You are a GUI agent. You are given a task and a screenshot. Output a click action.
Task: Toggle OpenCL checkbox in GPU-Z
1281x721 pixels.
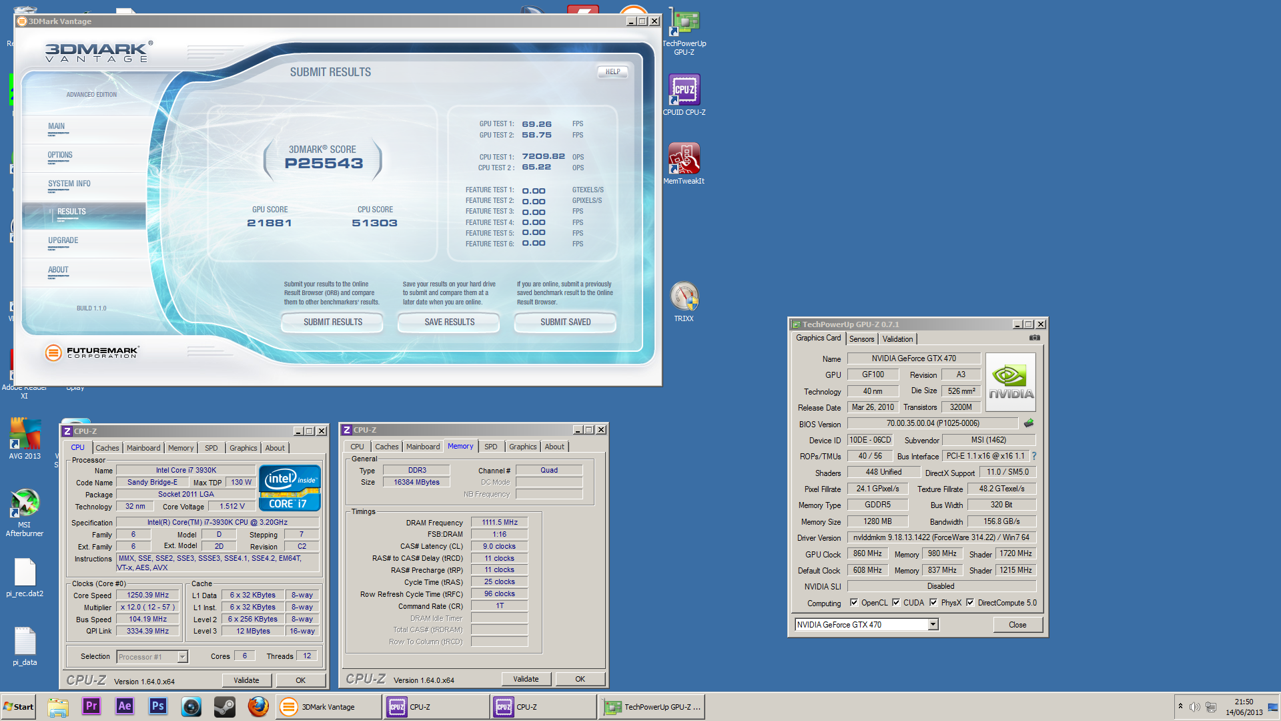coord(854,602)
